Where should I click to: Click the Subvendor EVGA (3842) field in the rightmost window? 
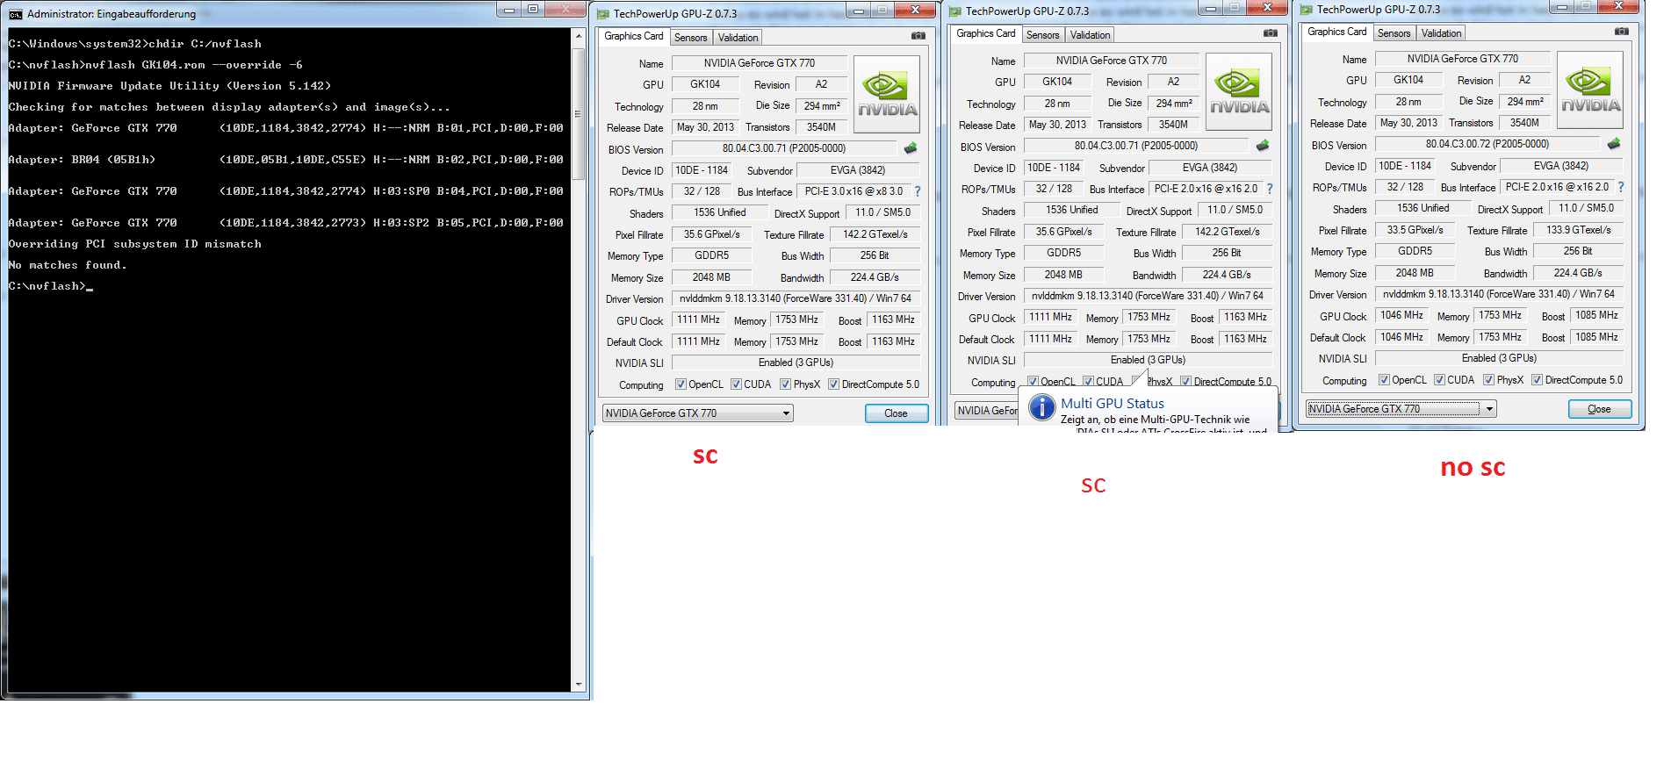tap(1561, 166)
